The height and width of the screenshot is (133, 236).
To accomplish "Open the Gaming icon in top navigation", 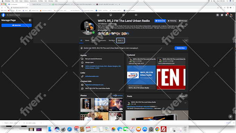I will [136, 15].
